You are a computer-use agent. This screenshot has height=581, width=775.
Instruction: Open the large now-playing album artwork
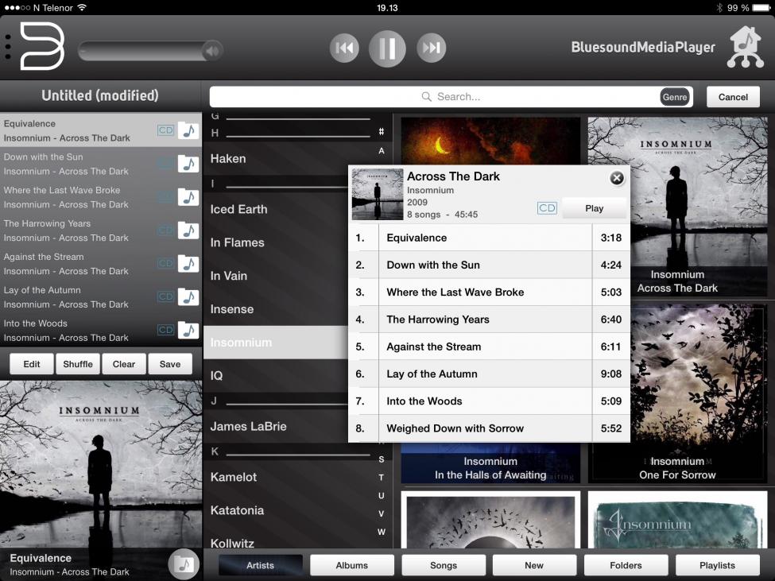[x=101, y=464]
